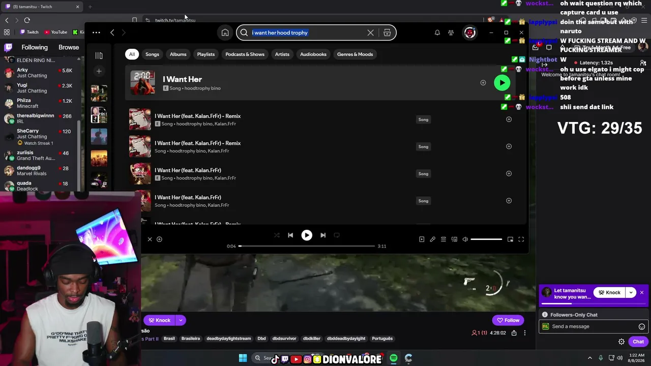Close now playing track info X
Viewport: 651px width, 366px height.
click(x=150, y=239)
